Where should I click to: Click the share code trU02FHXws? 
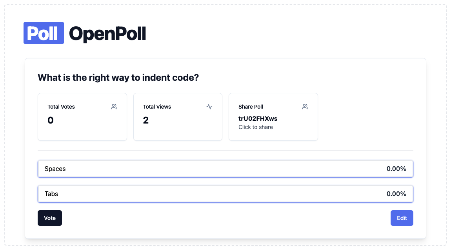[x=258, y=118]
